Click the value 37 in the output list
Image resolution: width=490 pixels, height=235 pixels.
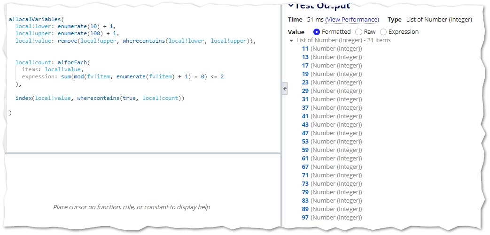[x=305, y=108]
